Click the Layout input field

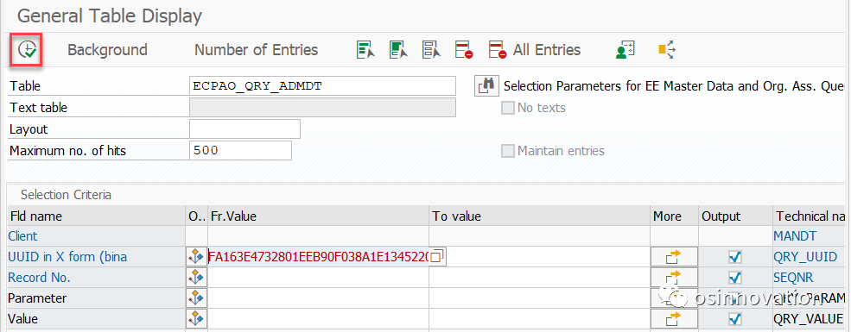tap(245, 128)
